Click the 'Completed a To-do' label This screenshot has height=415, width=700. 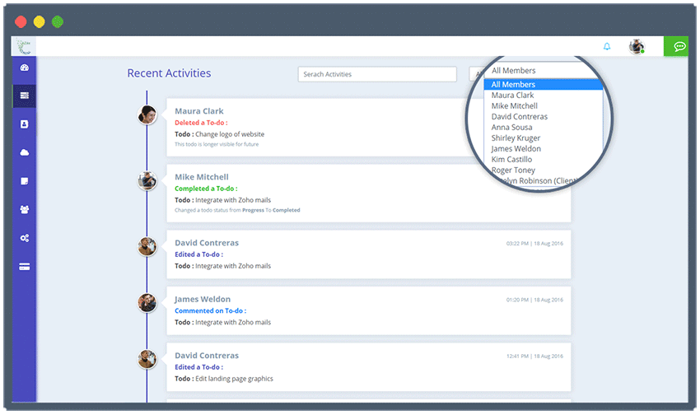point(206,189)
